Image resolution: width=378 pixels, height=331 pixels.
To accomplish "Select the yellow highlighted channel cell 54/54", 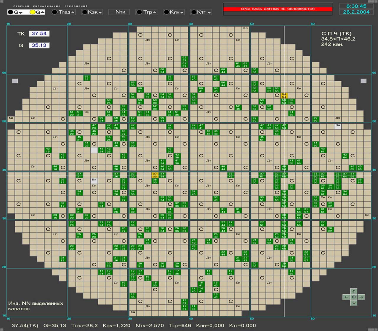I will pyautogui.click(x=284, y=96).
